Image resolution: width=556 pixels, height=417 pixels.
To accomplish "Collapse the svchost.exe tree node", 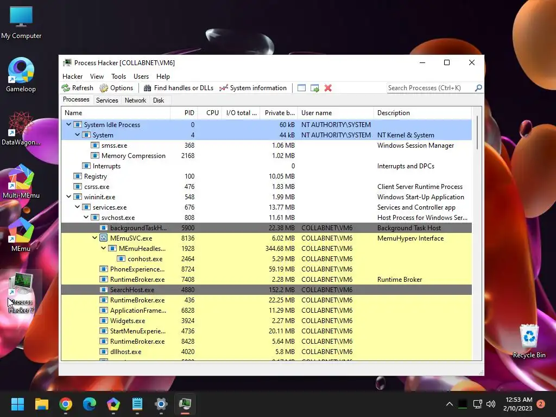I will click(86, 217).
